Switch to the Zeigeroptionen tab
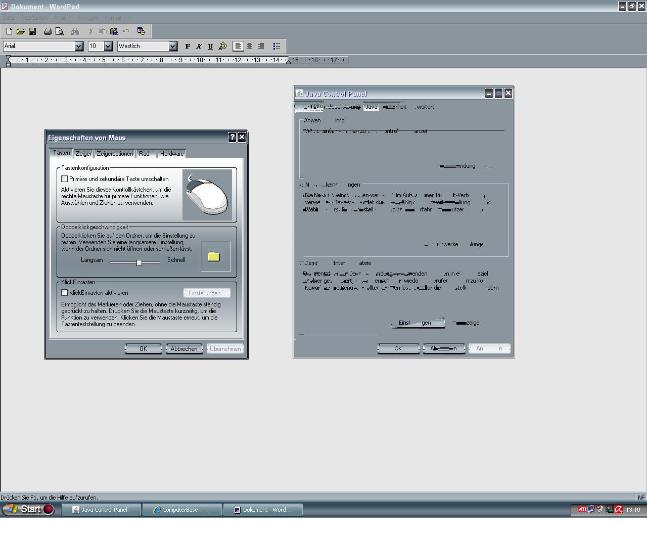This screenshot has width=647, height=536. coord(115,154)
